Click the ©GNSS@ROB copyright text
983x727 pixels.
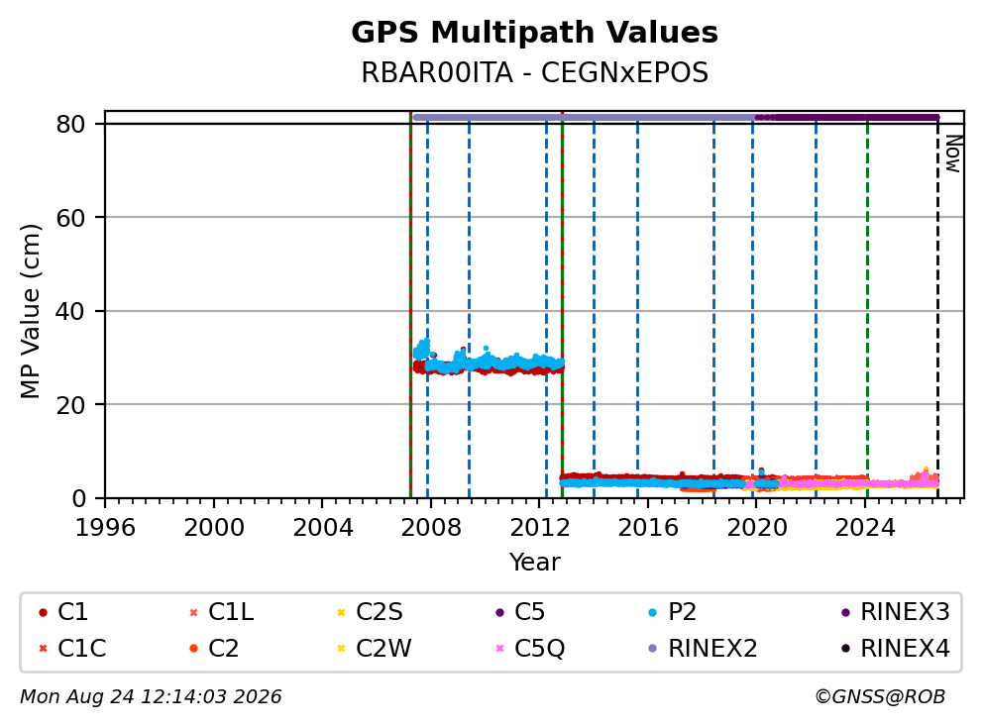[880, 696]
